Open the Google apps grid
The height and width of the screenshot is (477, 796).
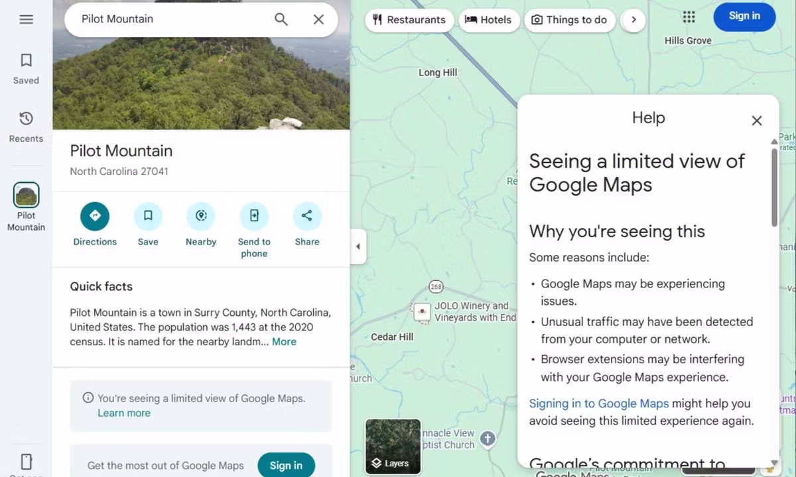(x=689, y=17)
